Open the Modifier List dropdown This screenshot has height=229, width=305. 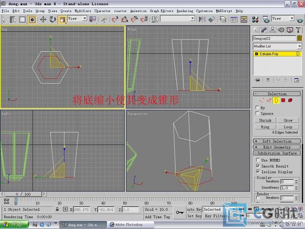[299, 46]
